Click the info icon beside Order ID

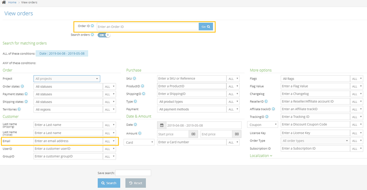coord(92,26)
